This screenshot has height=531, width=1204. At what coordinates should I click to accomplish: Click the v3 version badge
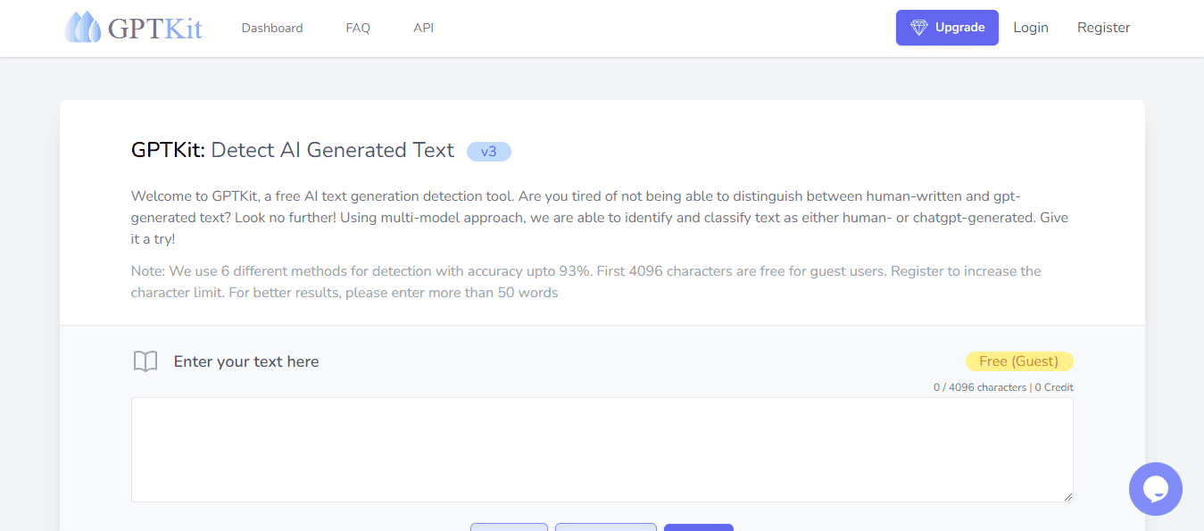[488, 152]
